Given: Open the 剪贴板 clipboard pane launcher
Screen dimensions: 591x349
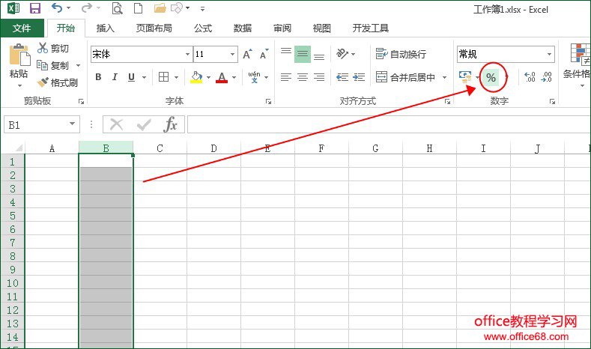Looking at the screenshot, I should [81, 101].
